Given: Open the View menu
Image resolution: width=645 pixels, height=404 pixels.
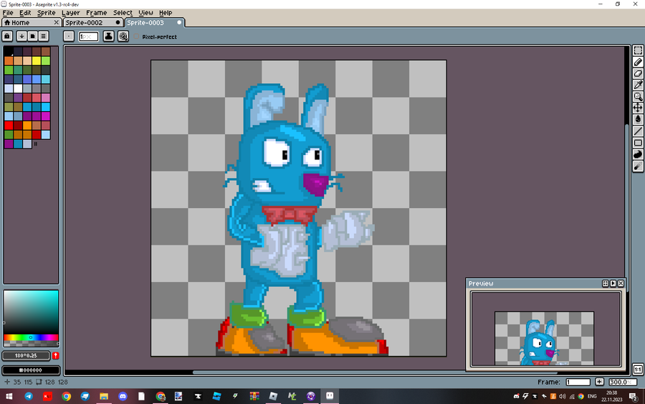Looking at the screenshot, I should (x=145, y=13).
